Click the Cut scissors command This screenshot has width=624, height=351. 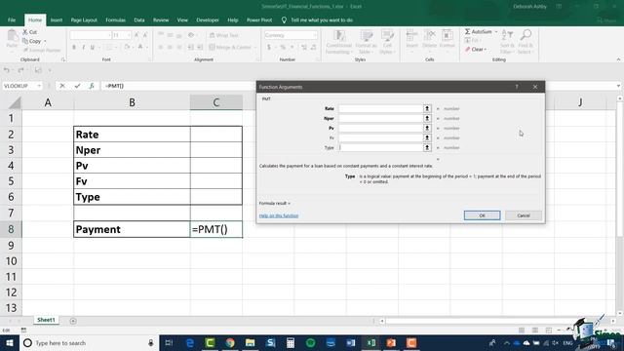click(x=30, y=32)
